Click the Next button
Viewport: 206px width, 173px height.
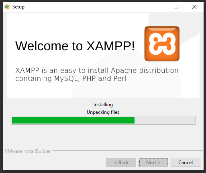[153, 163]
